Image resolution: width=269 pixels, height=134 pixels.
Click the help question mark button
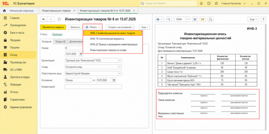(x=263, y=19)
